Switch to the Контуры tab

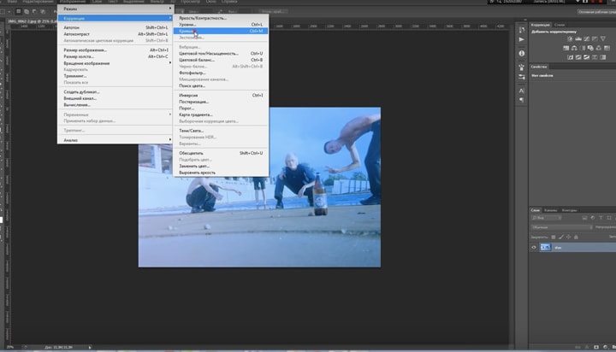pyautogui.click(x=569, y=210)
